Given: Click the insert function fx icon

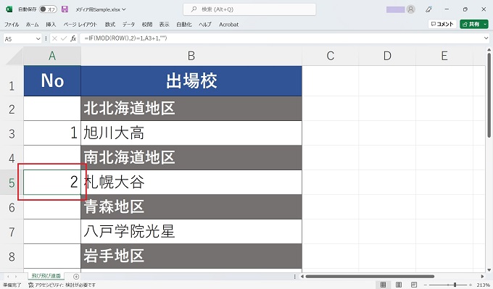Looking at the screenshot, I should [73, 38].
